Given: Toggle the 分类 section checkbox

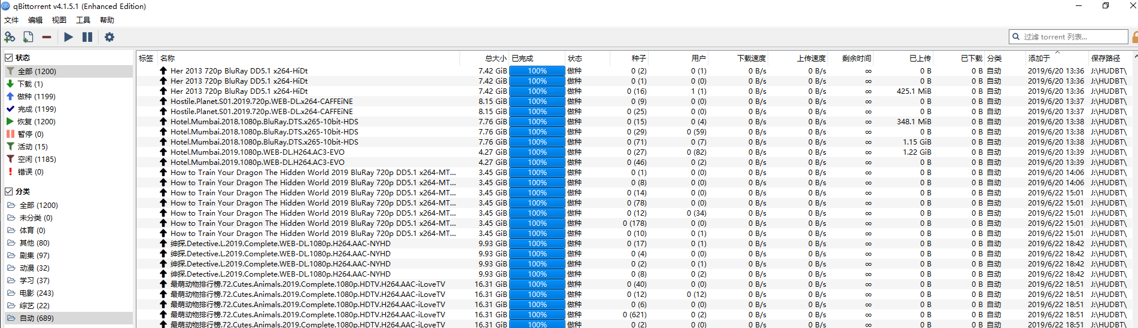Looking at the screenshot, I should coord(9,192).
